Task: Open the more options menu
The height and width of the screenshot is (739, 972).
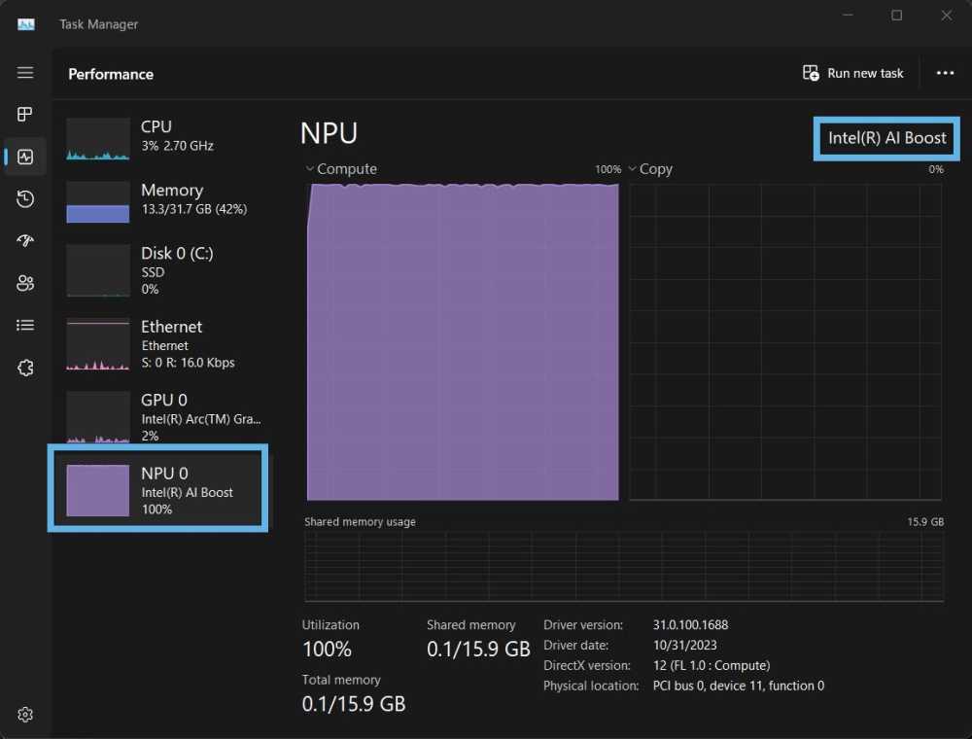Action: tap(944, 72)
